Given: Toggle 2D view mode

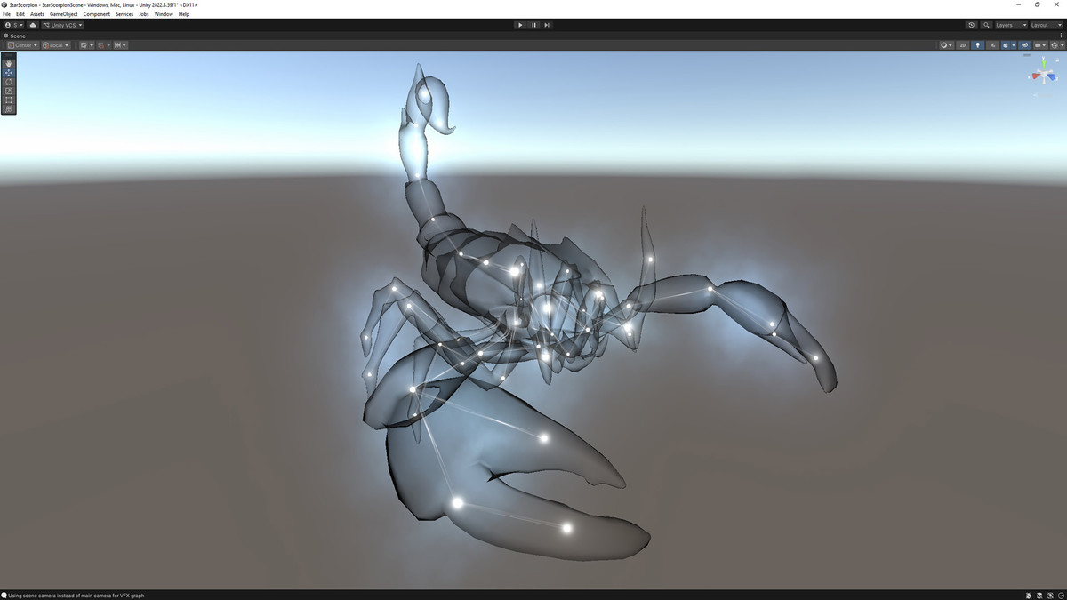Looking at the screenshot, I should tap(962, 45).
